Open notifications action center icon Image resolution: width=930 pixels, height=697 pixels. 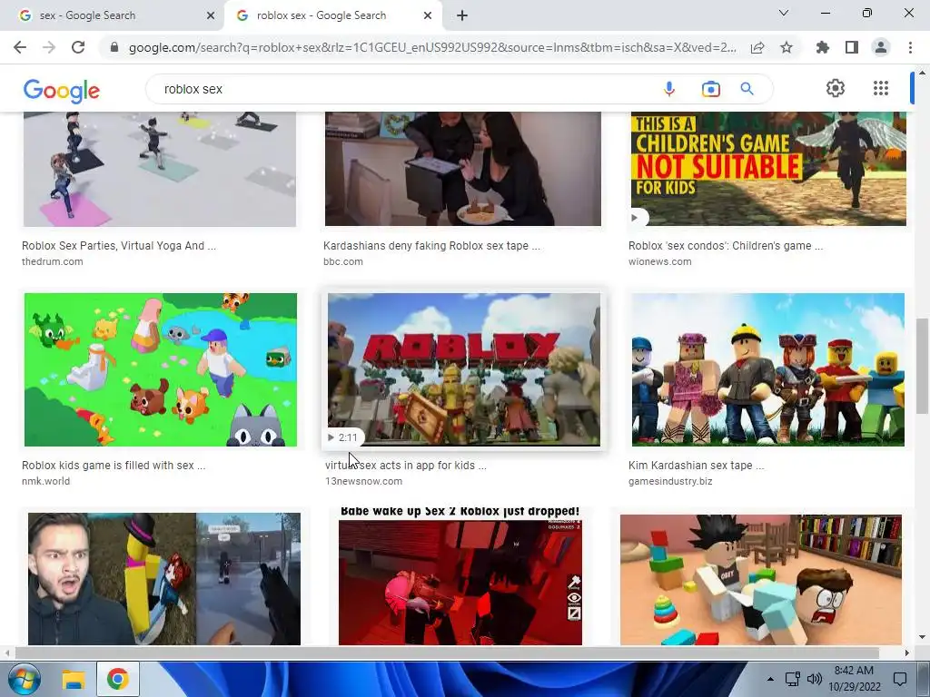point(900,679)
